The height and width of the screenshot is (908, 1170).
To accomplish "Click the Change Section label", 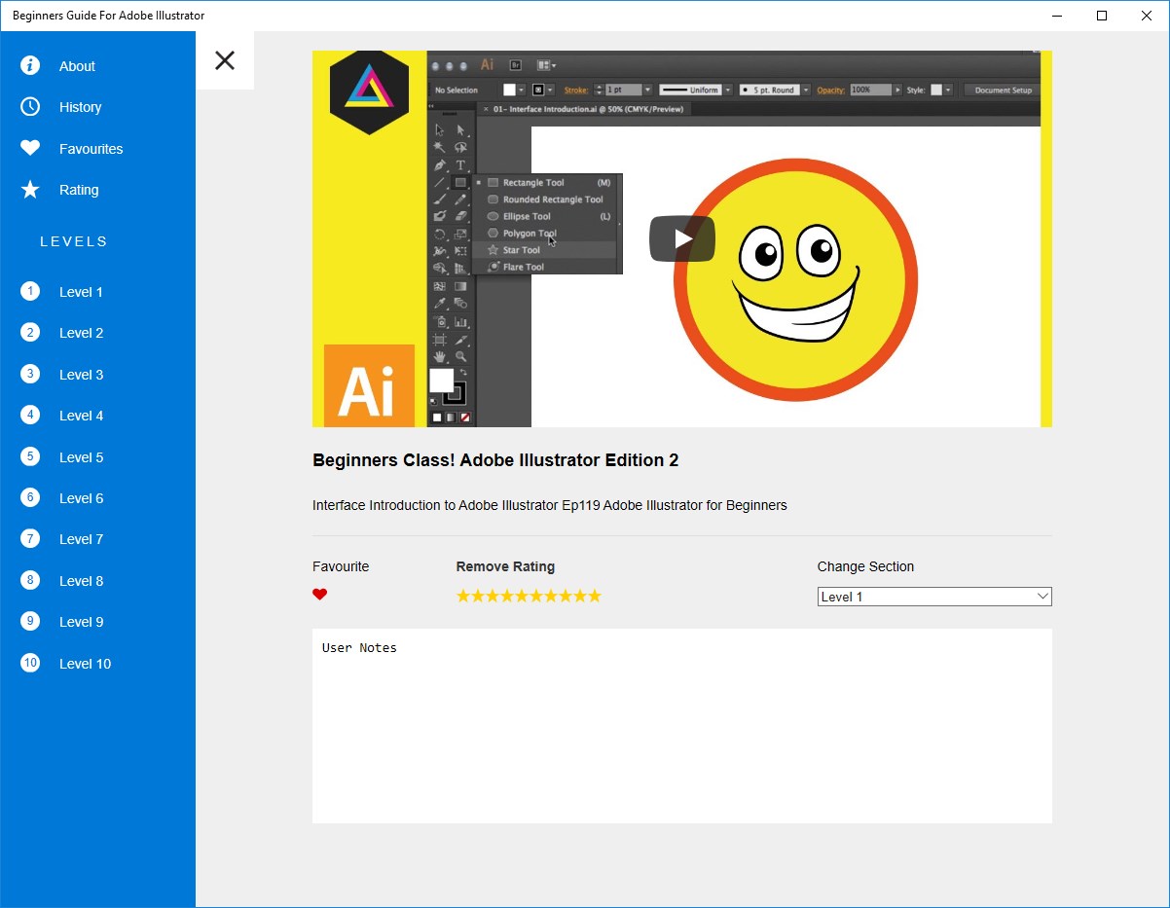I will pos(865,566).
